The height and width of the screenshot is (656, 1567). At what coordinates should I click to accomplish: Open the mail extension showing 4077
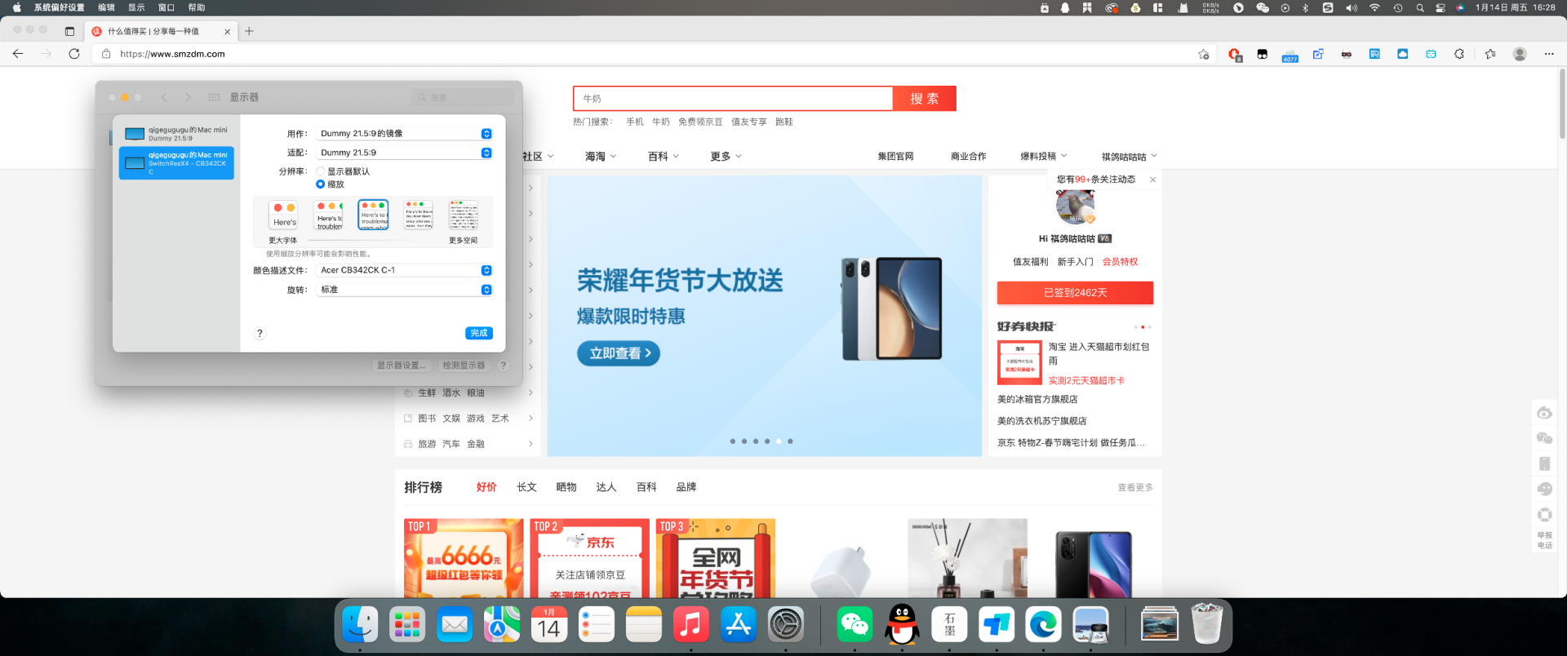coord(1290,55)
